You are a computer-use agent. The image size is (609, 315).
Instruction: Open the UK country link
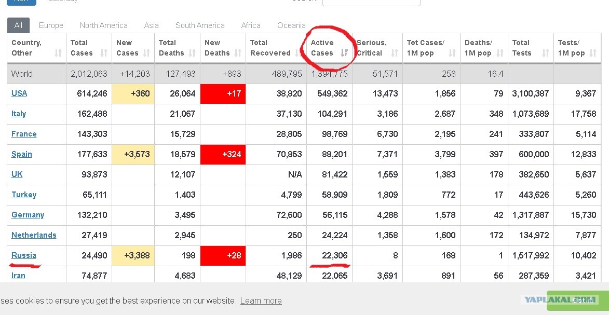click(17, 174)
